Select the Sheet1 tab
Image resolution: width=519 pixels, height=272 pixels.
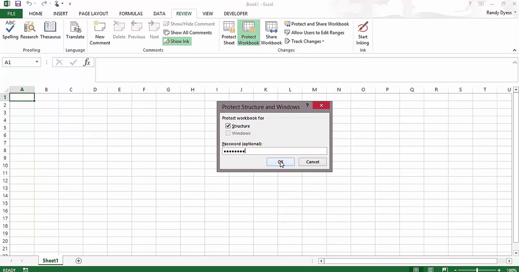click(50, 261)
